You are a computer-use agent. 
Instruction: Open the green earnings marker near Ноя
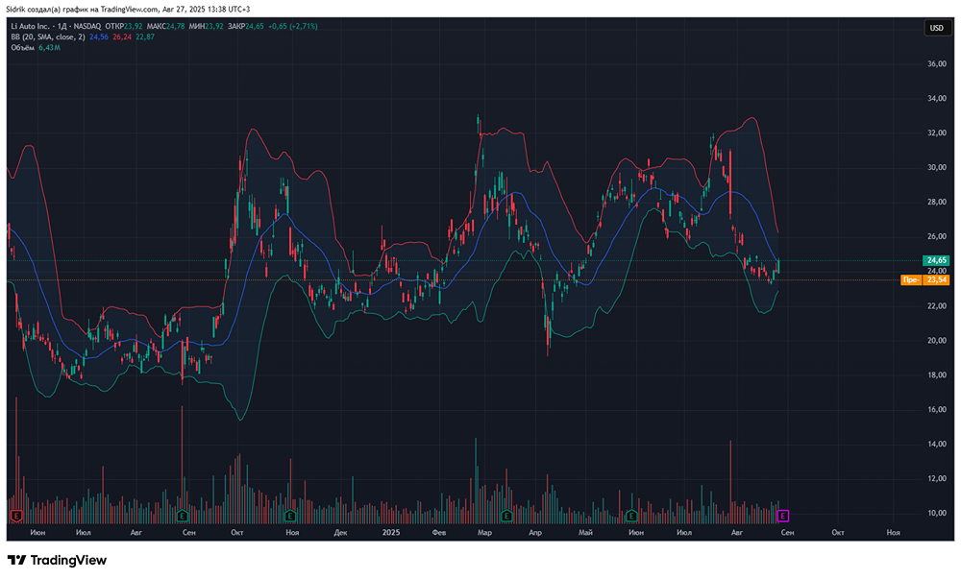pos(287,516)
